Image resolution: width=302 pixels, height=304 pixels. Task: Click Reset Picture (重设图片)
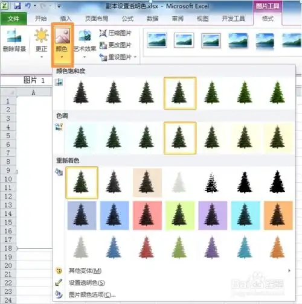[115, 57]
